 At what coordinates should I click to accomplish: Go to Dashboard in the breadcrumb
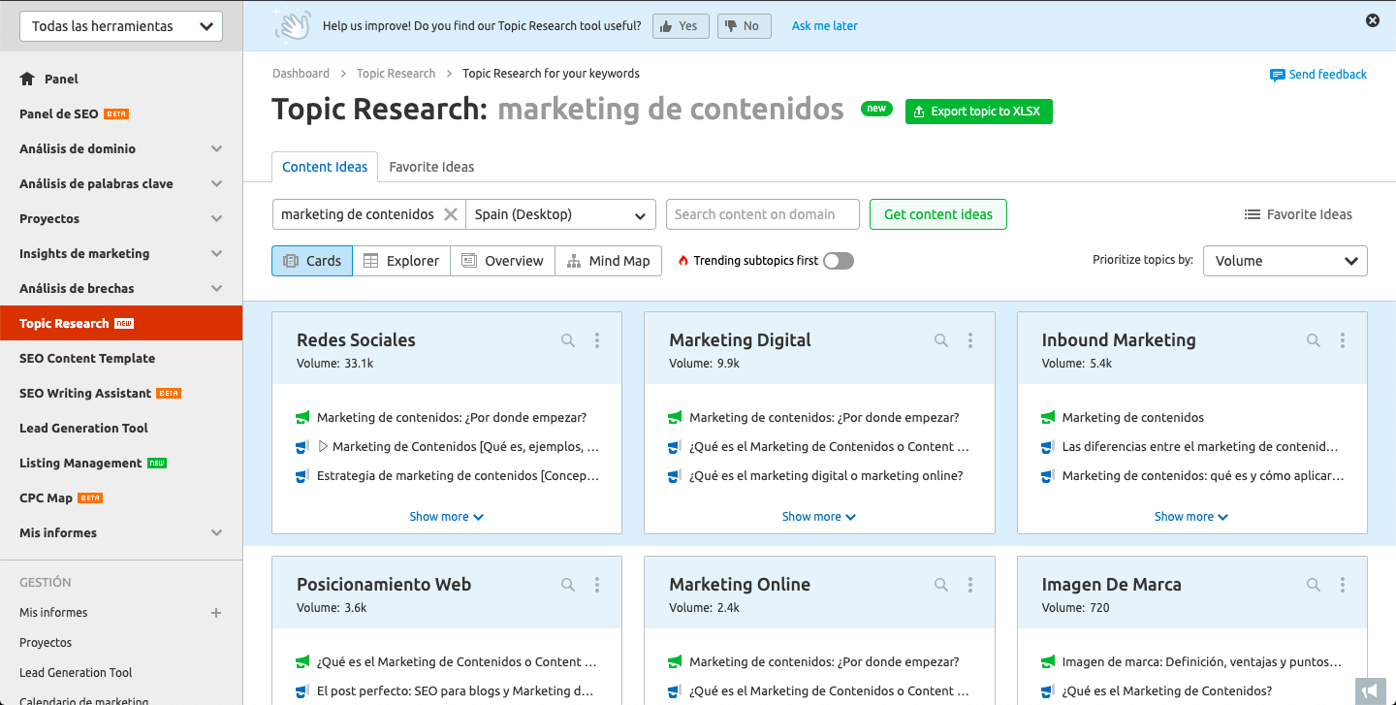301,74
